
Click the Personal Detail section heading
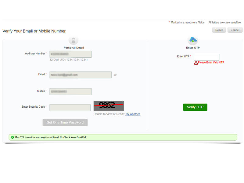[74, 48]
